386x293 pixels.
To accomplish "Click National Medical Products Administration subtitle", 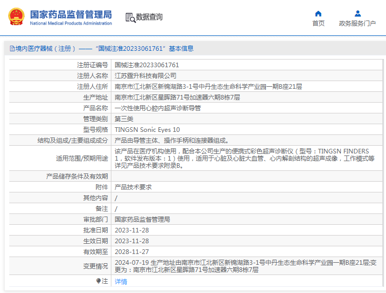I will [x=71, y=23].
